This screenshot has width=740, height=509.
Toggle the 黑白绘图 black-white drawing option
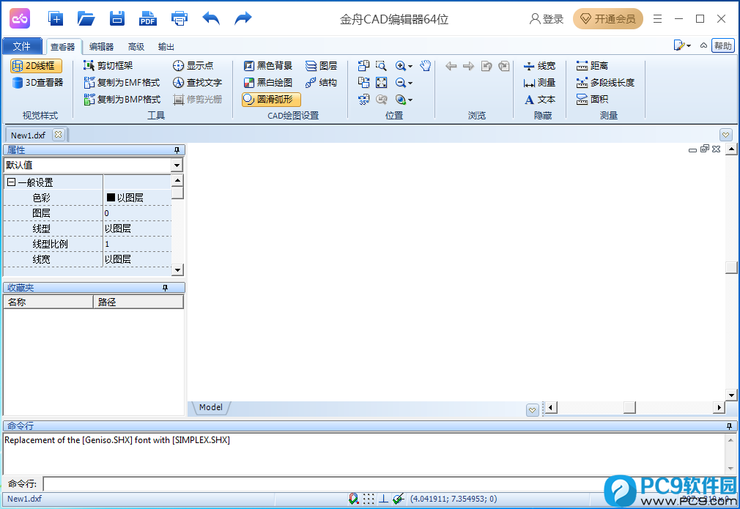(268, 83)
